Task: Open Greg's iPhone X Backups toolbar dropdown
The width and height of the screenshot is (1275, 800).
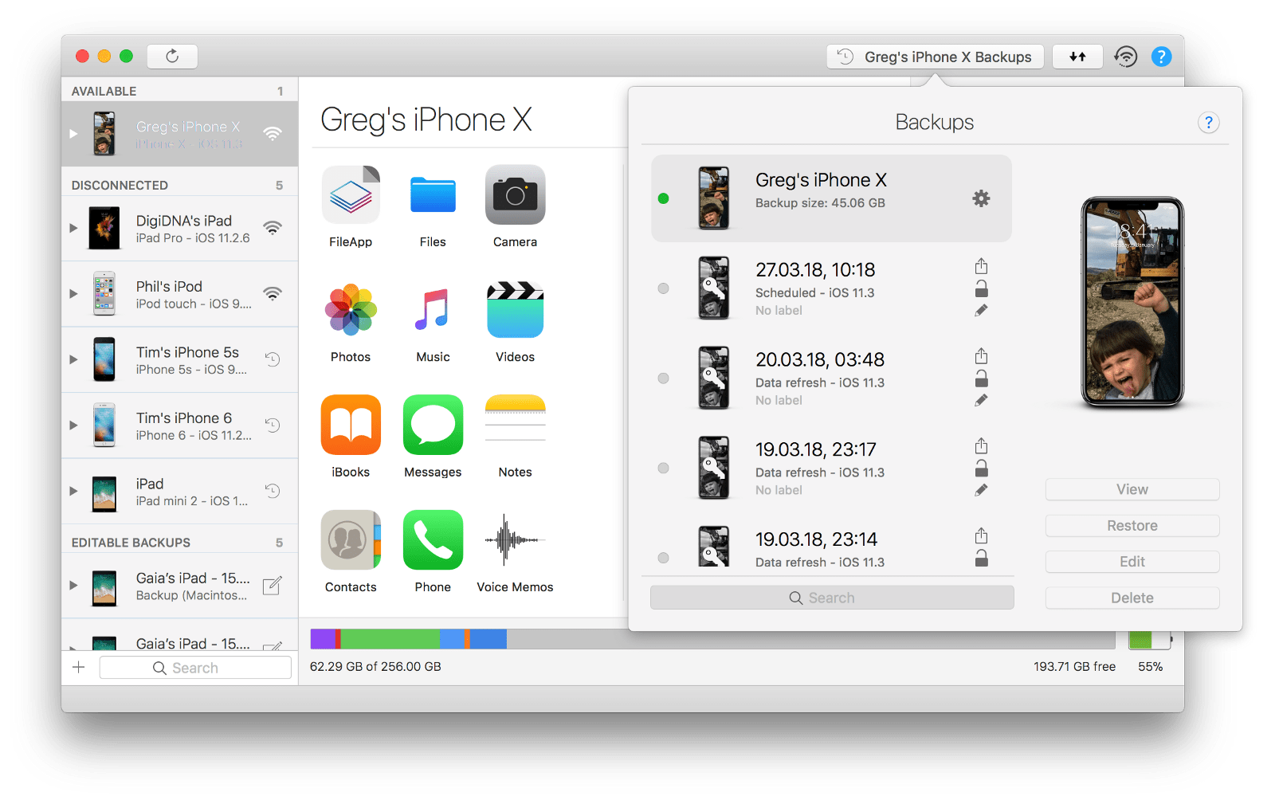Action: (936, 57)
